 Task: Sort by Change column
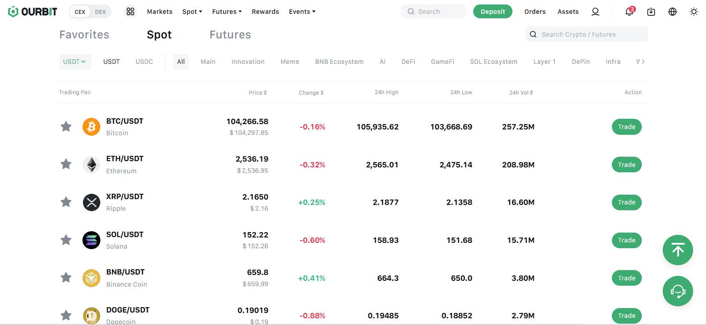pos(311,92)
